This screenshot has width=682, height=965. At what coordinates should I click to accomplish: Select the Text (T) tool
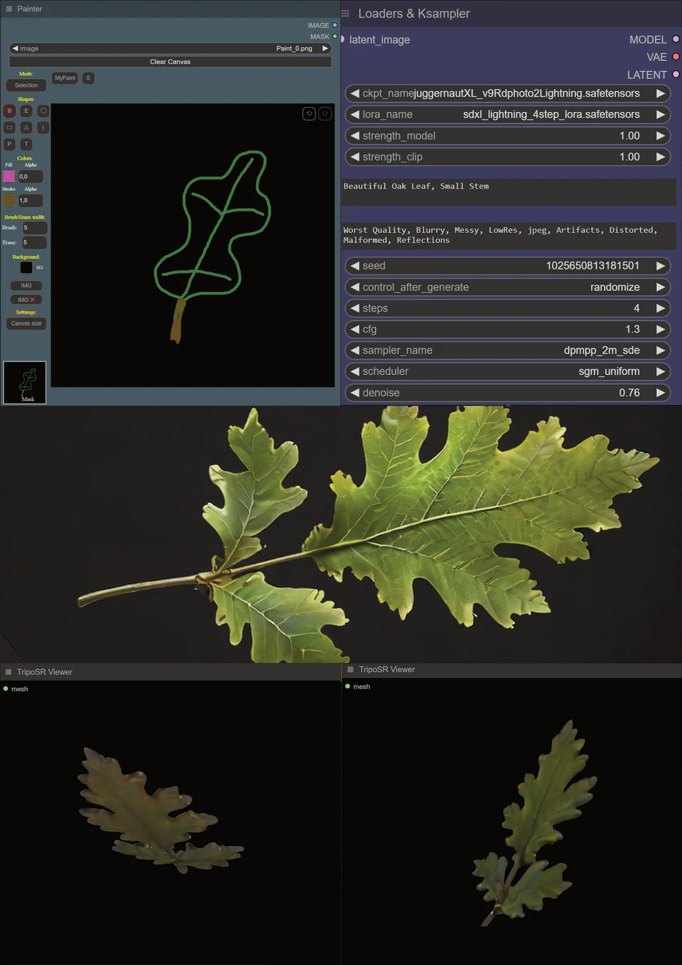(26, 144)
